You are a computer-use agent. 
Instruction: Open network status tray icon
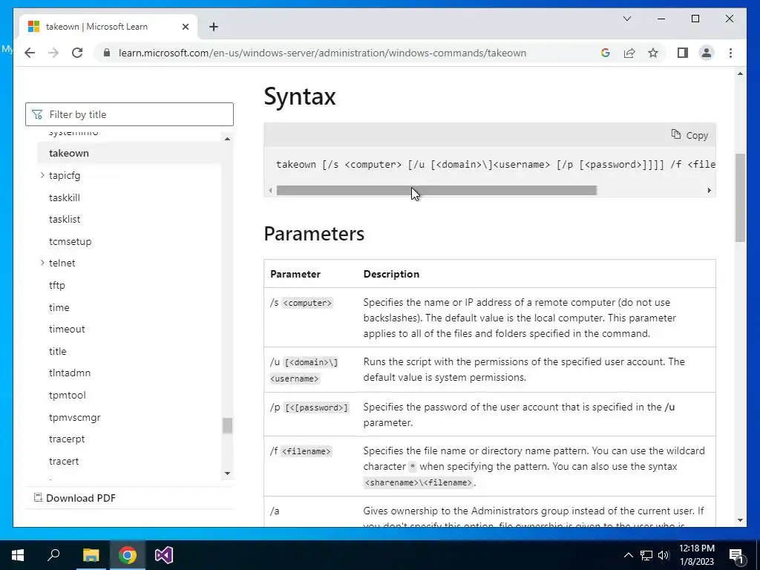[x=646, y=555]
